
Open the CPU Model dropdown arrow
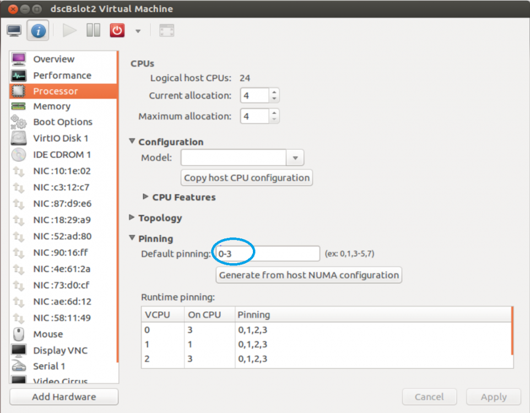[295, 158]
